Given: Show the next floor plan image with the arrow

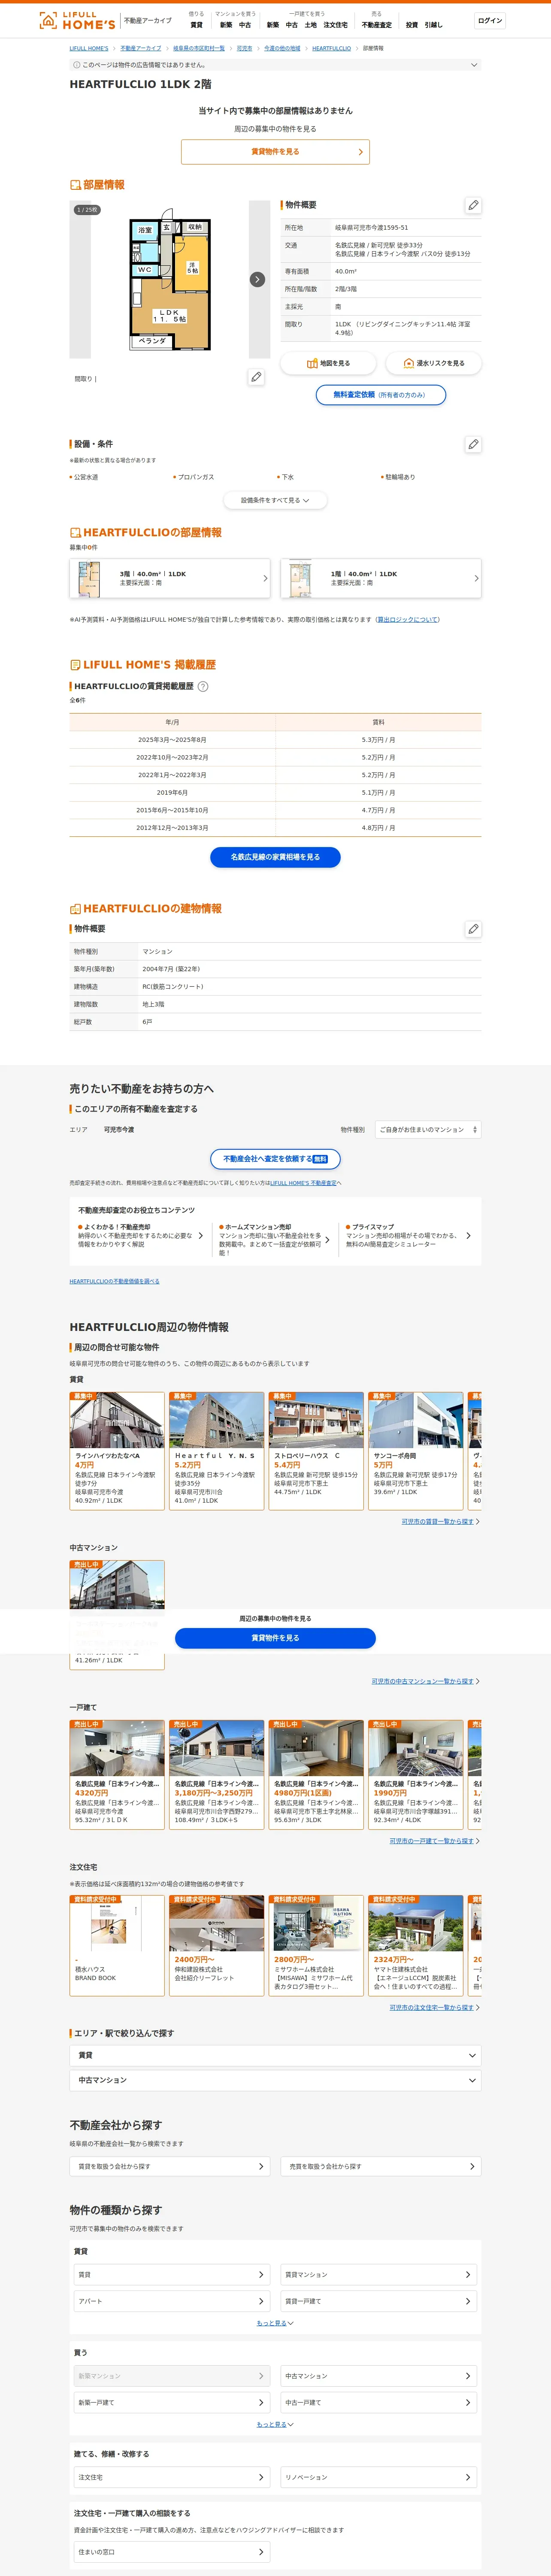Looking at the screenshot, I should [x=257, y=279].
